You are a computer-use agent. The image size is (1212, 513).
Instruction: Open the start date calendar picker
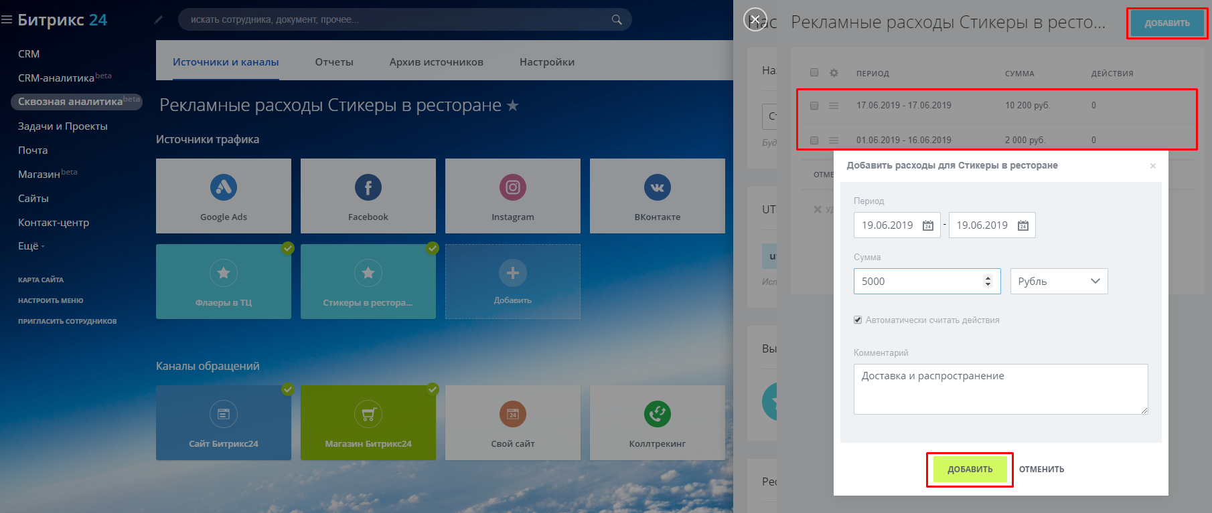[928, 225]
